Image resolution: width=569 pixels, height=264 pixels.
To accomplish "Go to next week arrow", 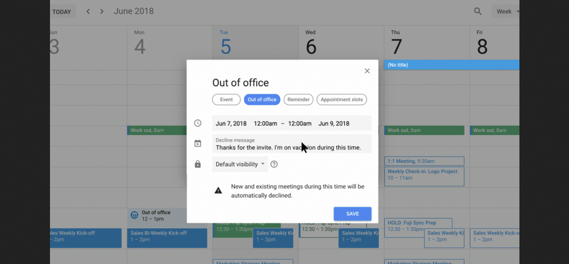I will click(101, 12).
